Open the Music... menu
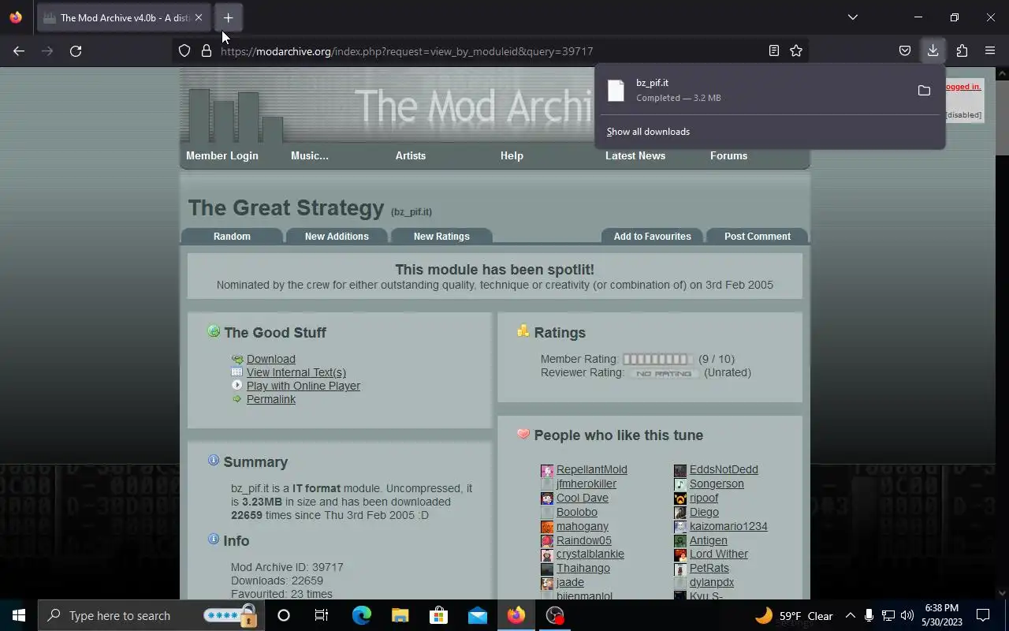This screenshot has width=1009, height=631. (310, 155)
